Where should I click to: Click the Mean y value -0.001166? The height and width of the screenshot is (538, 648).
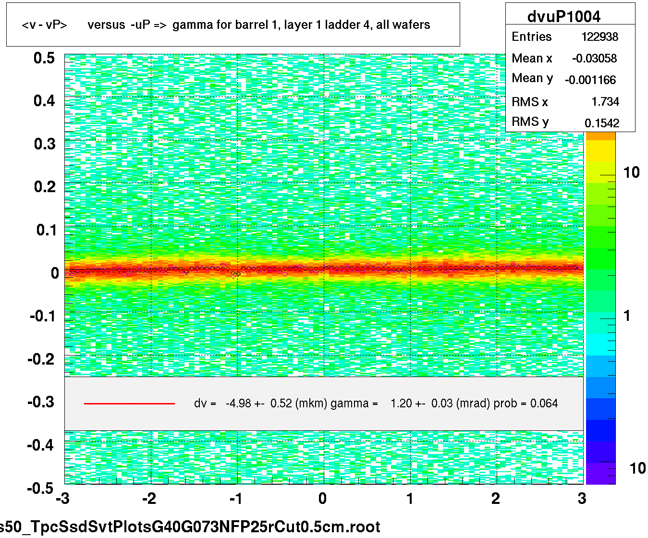tap(590, 80)
